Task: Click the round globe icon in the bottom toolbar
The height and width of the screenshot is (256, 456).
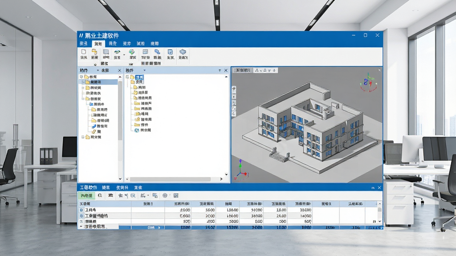Action: pyautogui.click(x=165, y=196)
